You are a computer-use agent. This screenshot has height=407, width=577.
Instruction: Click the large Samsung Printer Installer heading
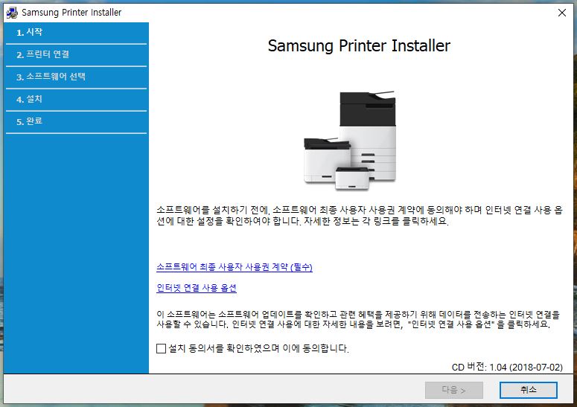(x=359, y=46)
